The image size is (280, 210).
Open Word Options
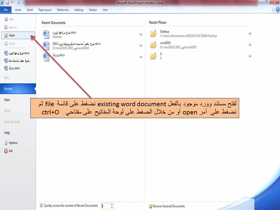(x=11, y=143)
